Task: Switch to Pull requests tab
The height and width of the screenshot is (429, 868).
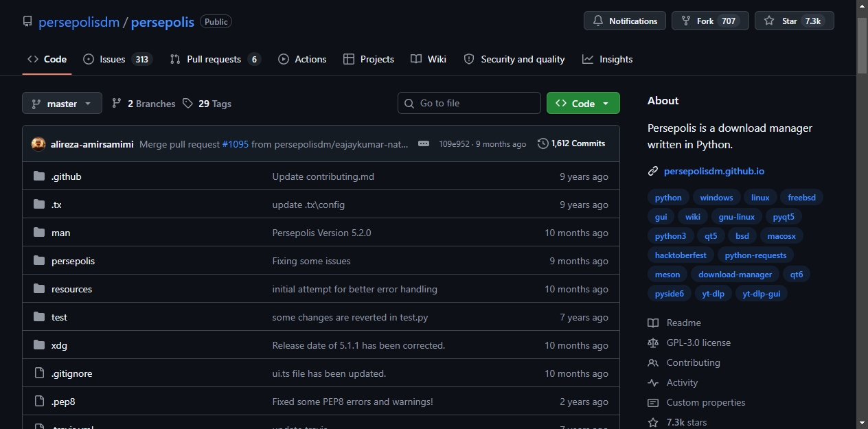Action: point(215,59)
